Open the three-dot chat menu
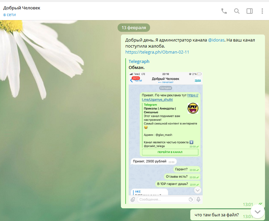 pos(262,11)
